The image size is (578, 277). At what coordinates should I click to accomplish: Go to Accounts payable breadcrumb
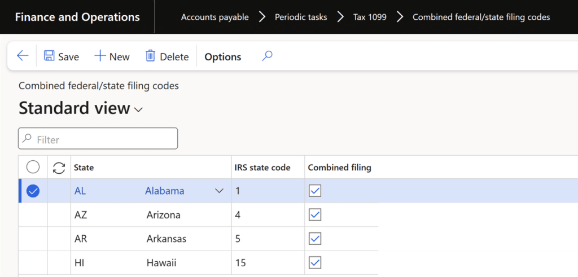[214, 17]
